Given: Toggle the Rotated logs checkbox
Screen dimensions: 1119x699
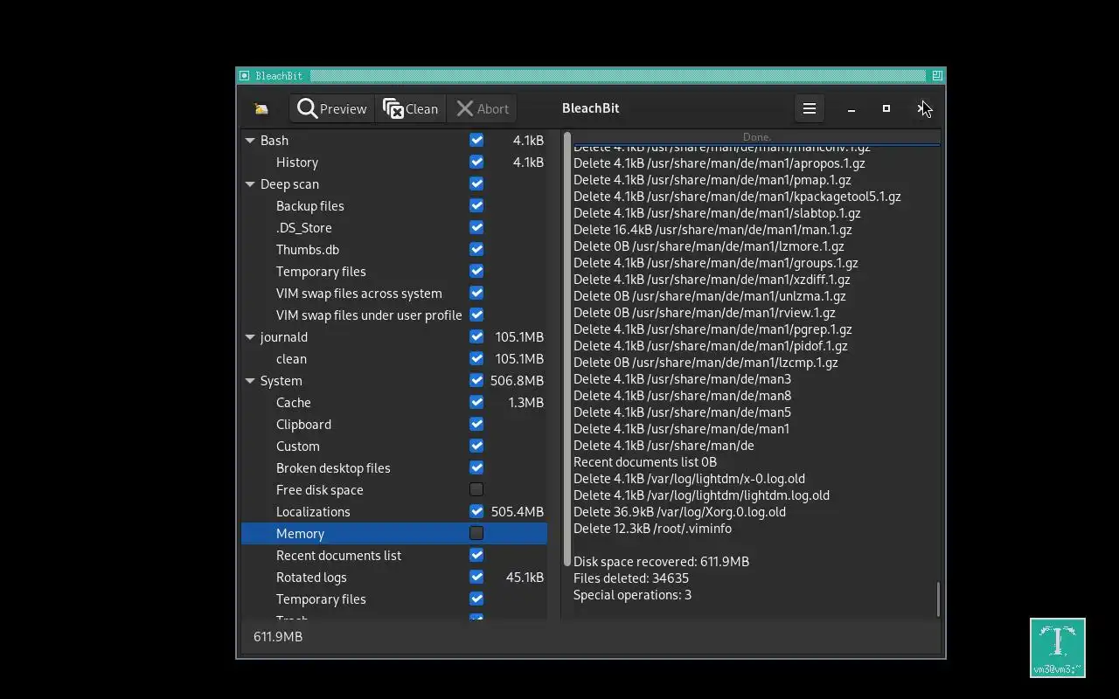Looking at the screenshot, I should tap(476, 577).
